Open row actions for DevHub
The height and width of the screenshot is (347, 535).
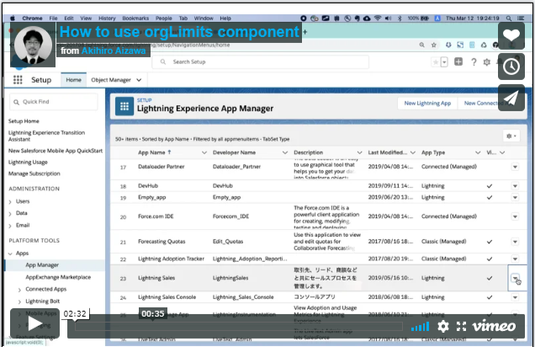tap(515, 186)
